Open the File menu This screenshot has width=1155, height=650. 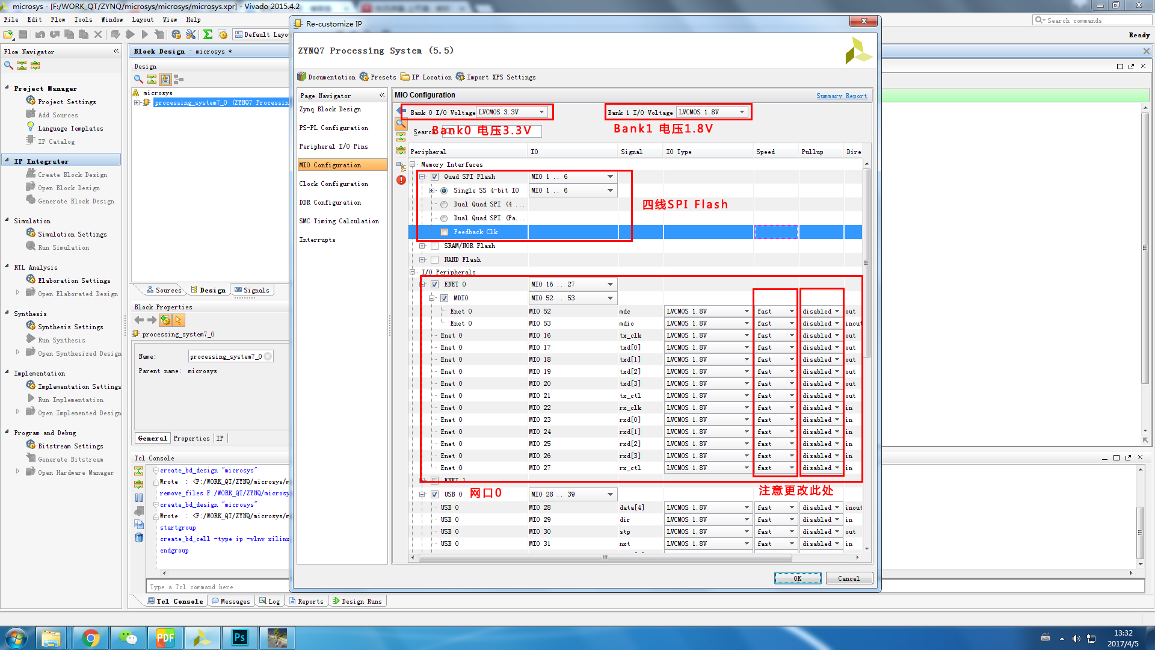(11, 20)
